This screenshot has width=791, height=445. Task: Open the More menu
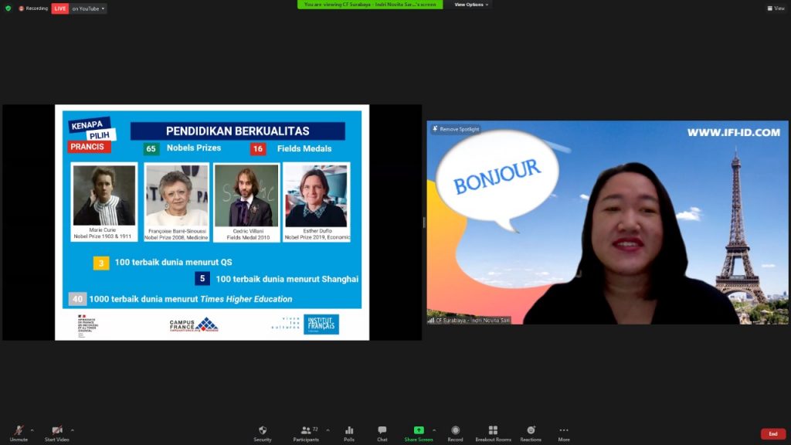[563, 431]
